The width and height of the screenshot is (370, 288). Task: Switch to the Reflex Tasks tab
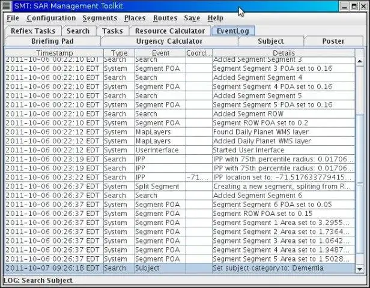pyautogui.click(x=33, y=31)
